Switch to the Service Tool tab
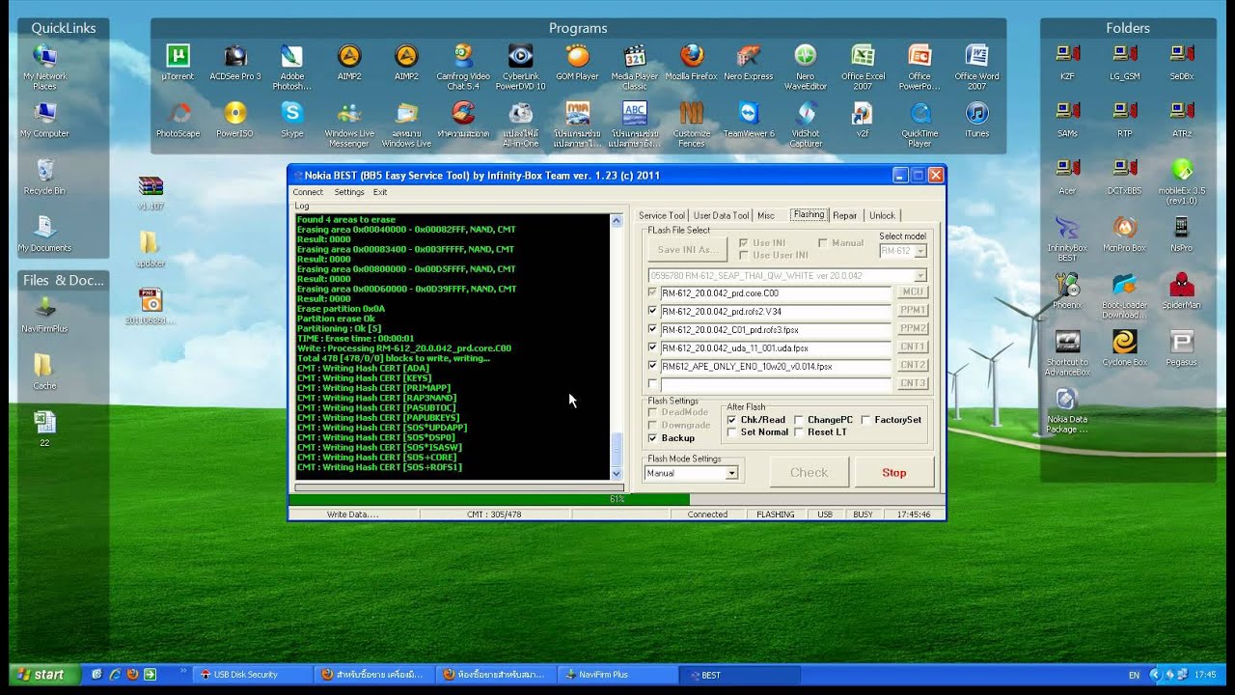The image size is (1235, 695). click(x=662, y=215)
